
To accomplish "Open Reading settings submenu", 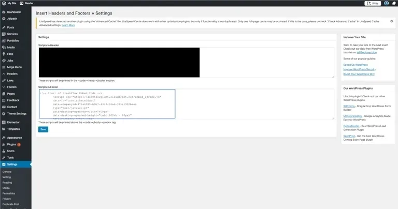I will click(7, 183).
